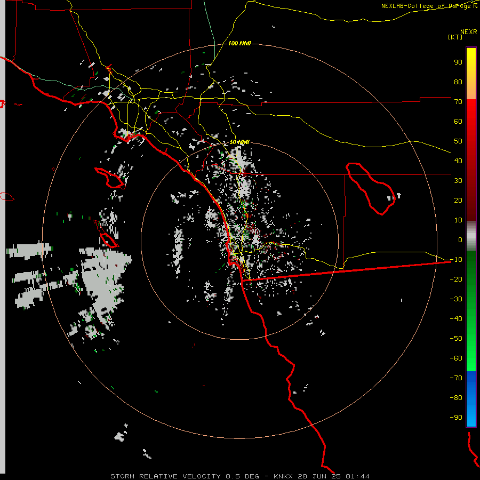
Task: Click the 30 value on the velocity scale
Action: pyautogui.click(x=458, y=181)
